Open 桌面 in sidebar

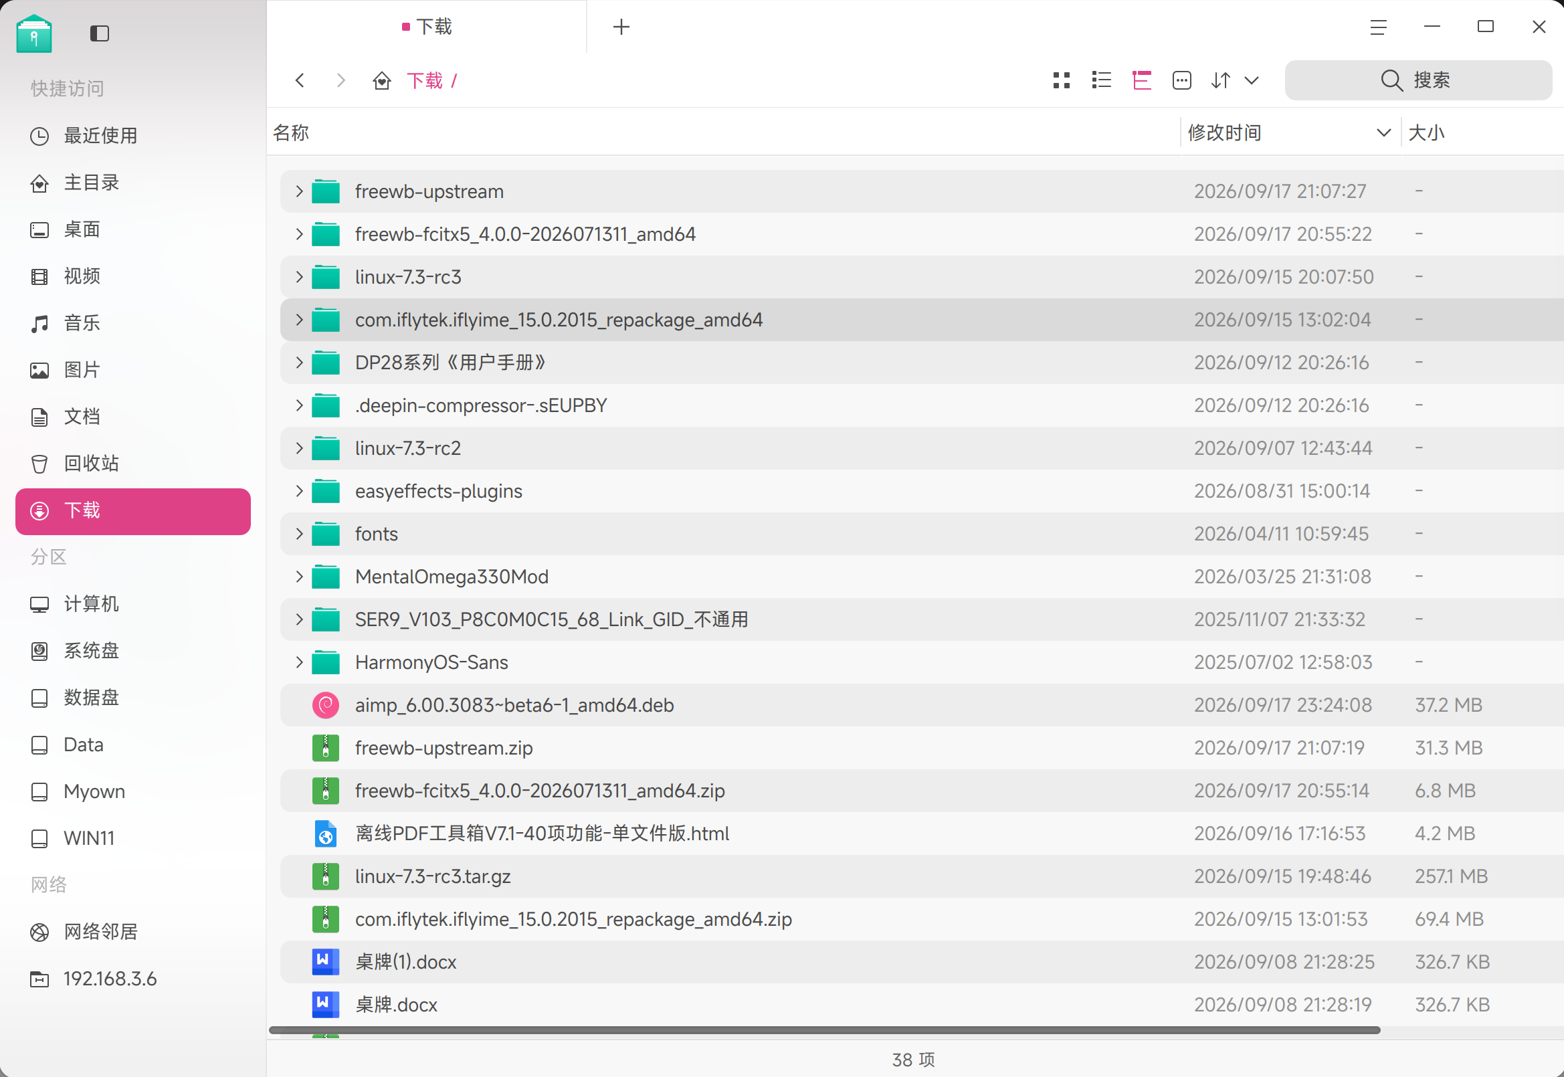tap(133, 229)
